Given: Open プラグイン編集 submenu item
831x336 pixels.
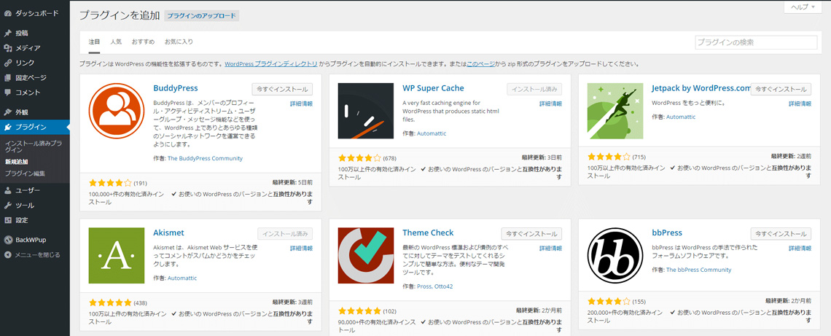Looking at the screenshot, I should (x=25, y=173).
